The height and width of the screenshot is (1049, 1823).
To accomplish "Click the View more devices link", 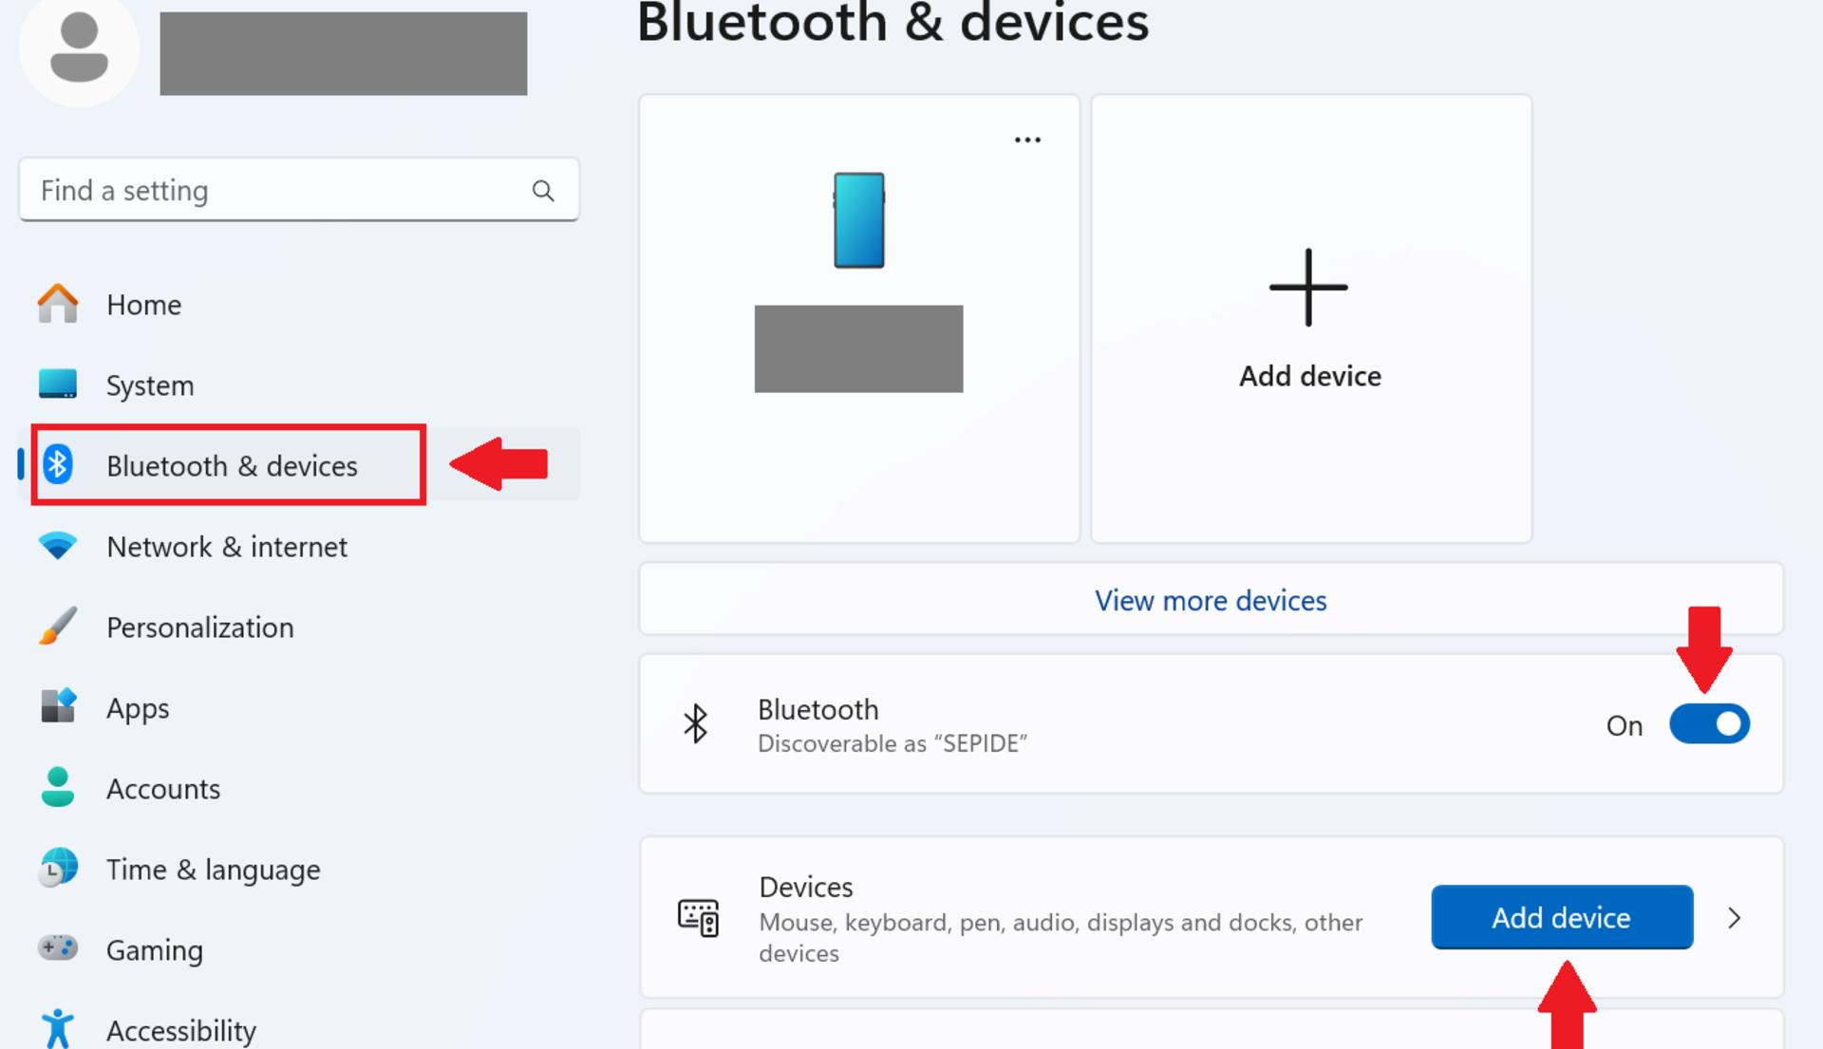I will [x=1211, y=600].
